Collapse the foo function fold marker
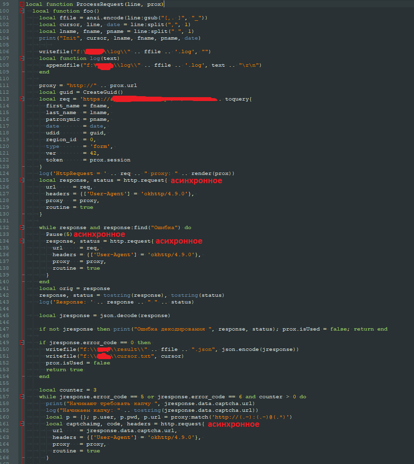The width and height of the screenshot is (414, 464). [x=22, y=11]
